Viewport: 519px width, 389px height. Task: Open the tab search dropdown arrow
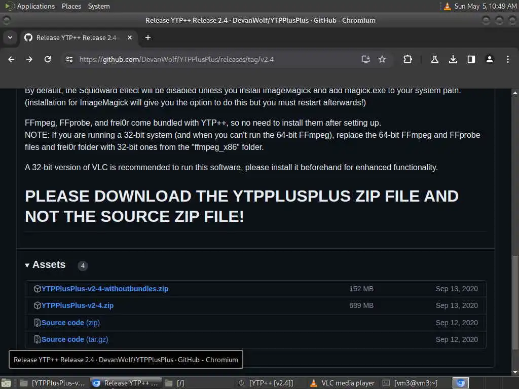click(x=10, y=37)
